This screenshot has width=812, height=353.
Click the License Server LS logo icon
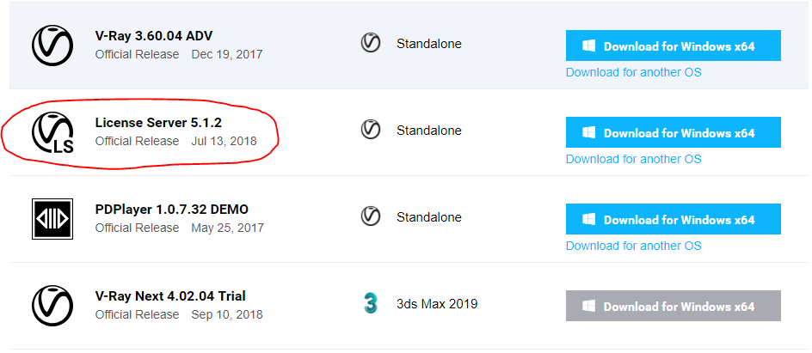(52, 132)
